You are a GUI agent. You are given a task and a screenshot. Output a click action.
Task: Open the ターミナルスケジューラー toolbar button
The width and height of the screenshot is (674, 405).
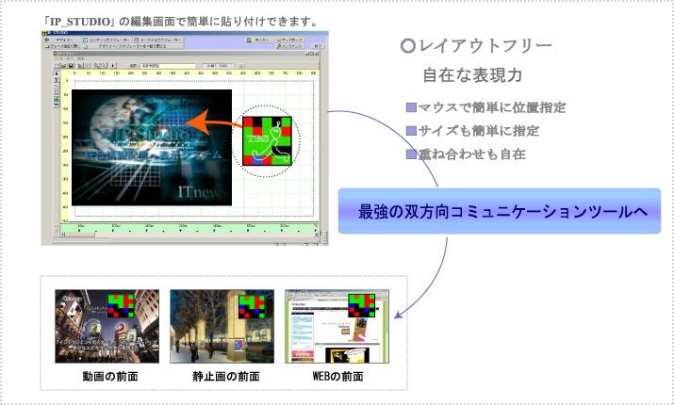point(158,40)
